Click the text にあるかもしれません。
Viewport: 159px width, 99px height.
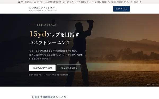tap(41, 59)
